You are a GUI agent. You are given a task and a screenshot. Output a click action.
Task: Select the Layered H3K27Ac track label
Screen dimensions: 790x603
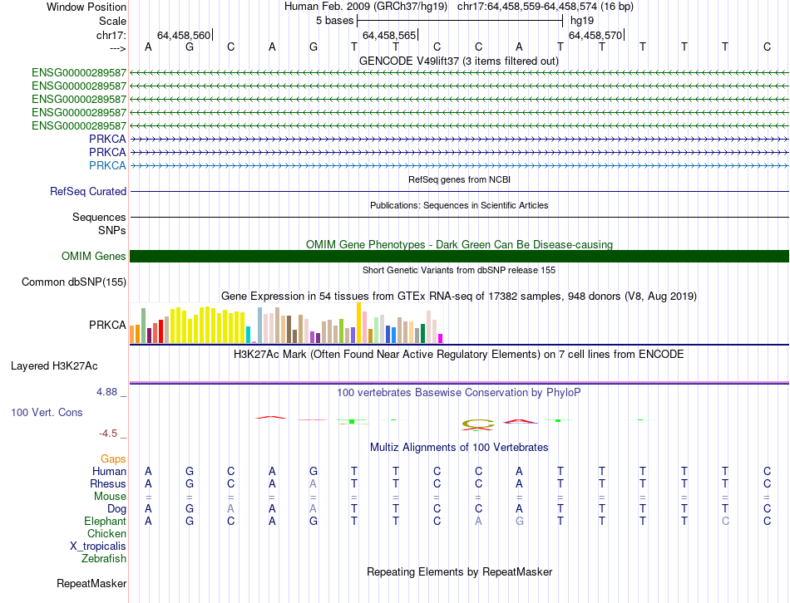click(54, 366)
